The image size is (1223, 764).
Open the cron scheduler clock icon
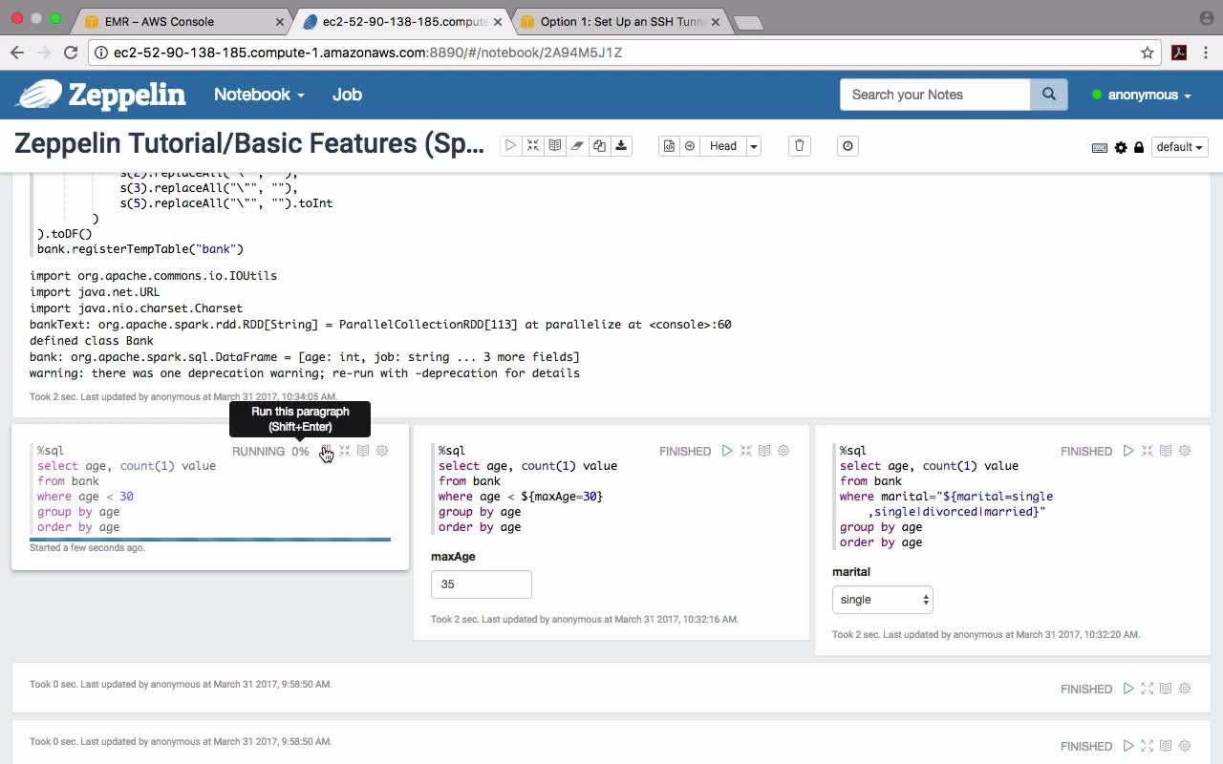tap(848, 146)
